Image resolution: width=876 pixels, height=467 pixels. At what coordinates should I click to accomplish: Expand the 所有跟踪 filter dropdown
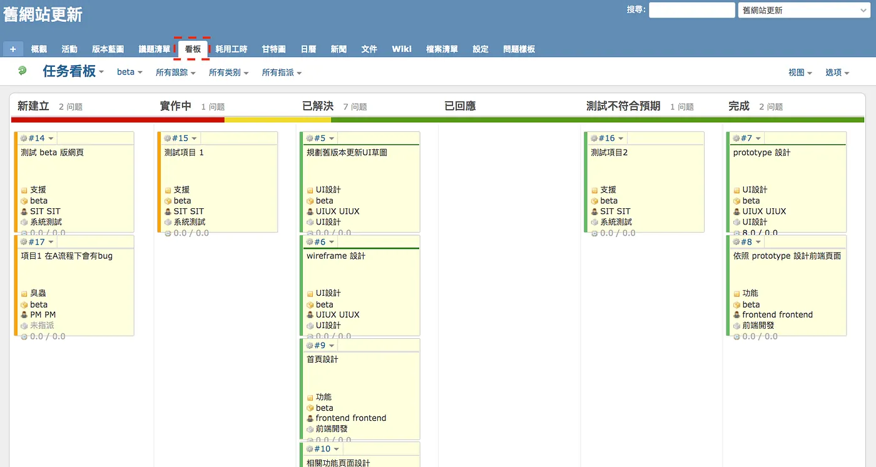tap(176, 73)
